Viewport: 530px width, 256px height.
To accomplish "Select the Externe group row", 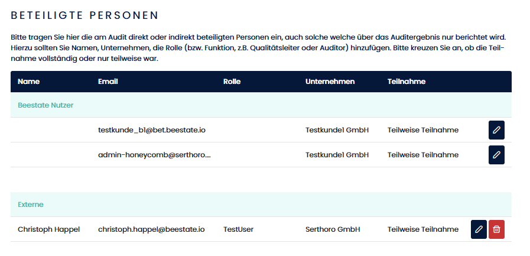I will click(x=31, y=205).
